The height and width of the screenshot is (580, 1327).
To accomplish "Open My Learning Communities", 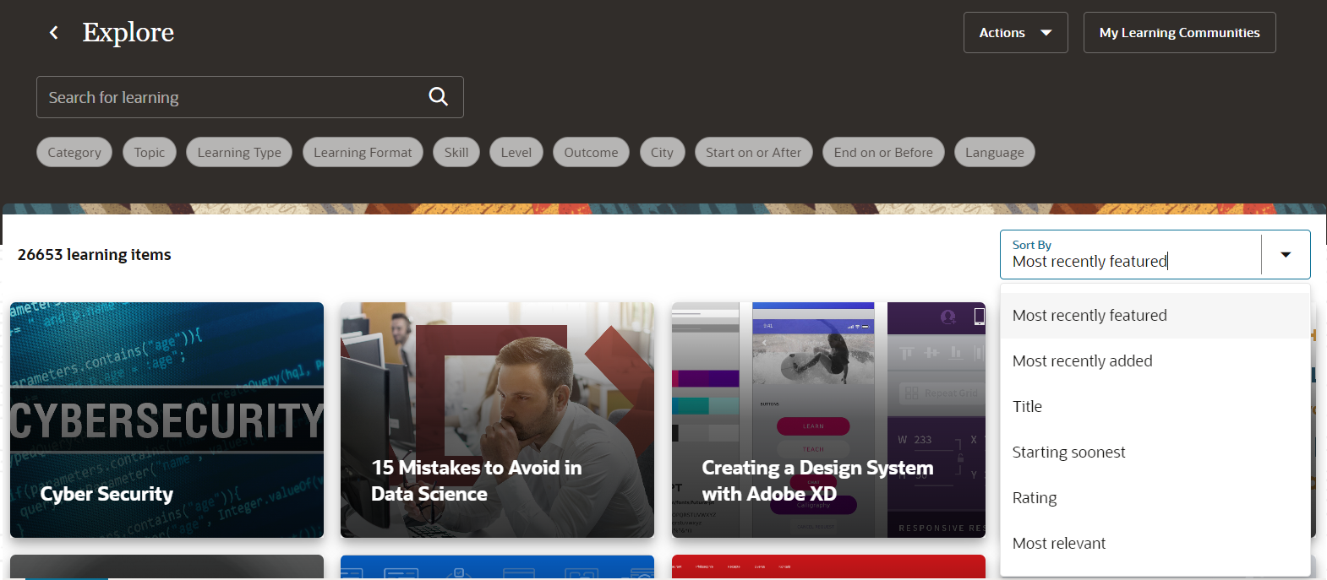I will click(1179, 33).
